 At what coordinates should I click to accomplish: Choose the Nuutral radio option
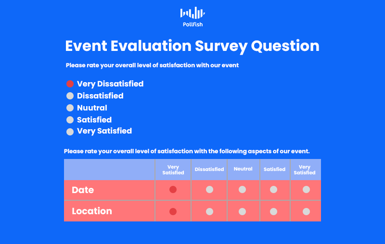click(70, 108)
